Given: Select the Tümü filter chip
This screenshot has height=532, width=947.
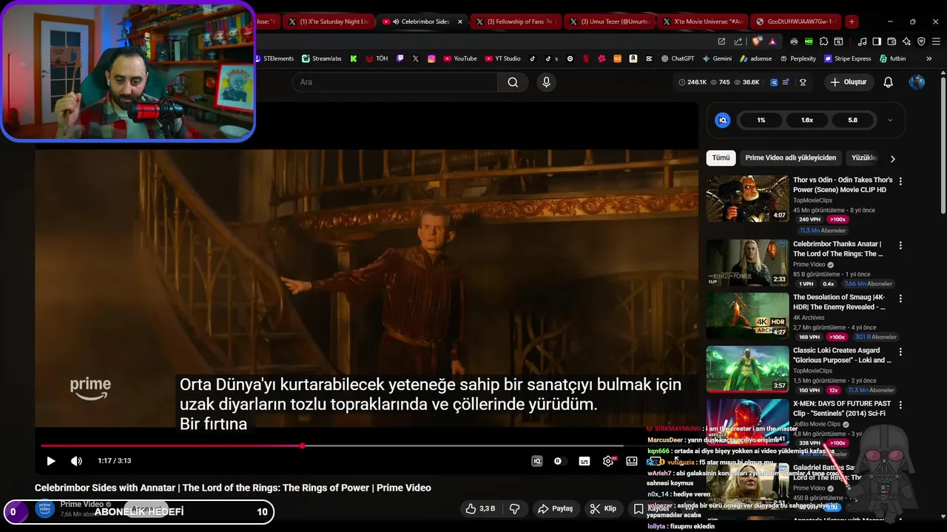Looking at the screenshot, I should point(721,157).
